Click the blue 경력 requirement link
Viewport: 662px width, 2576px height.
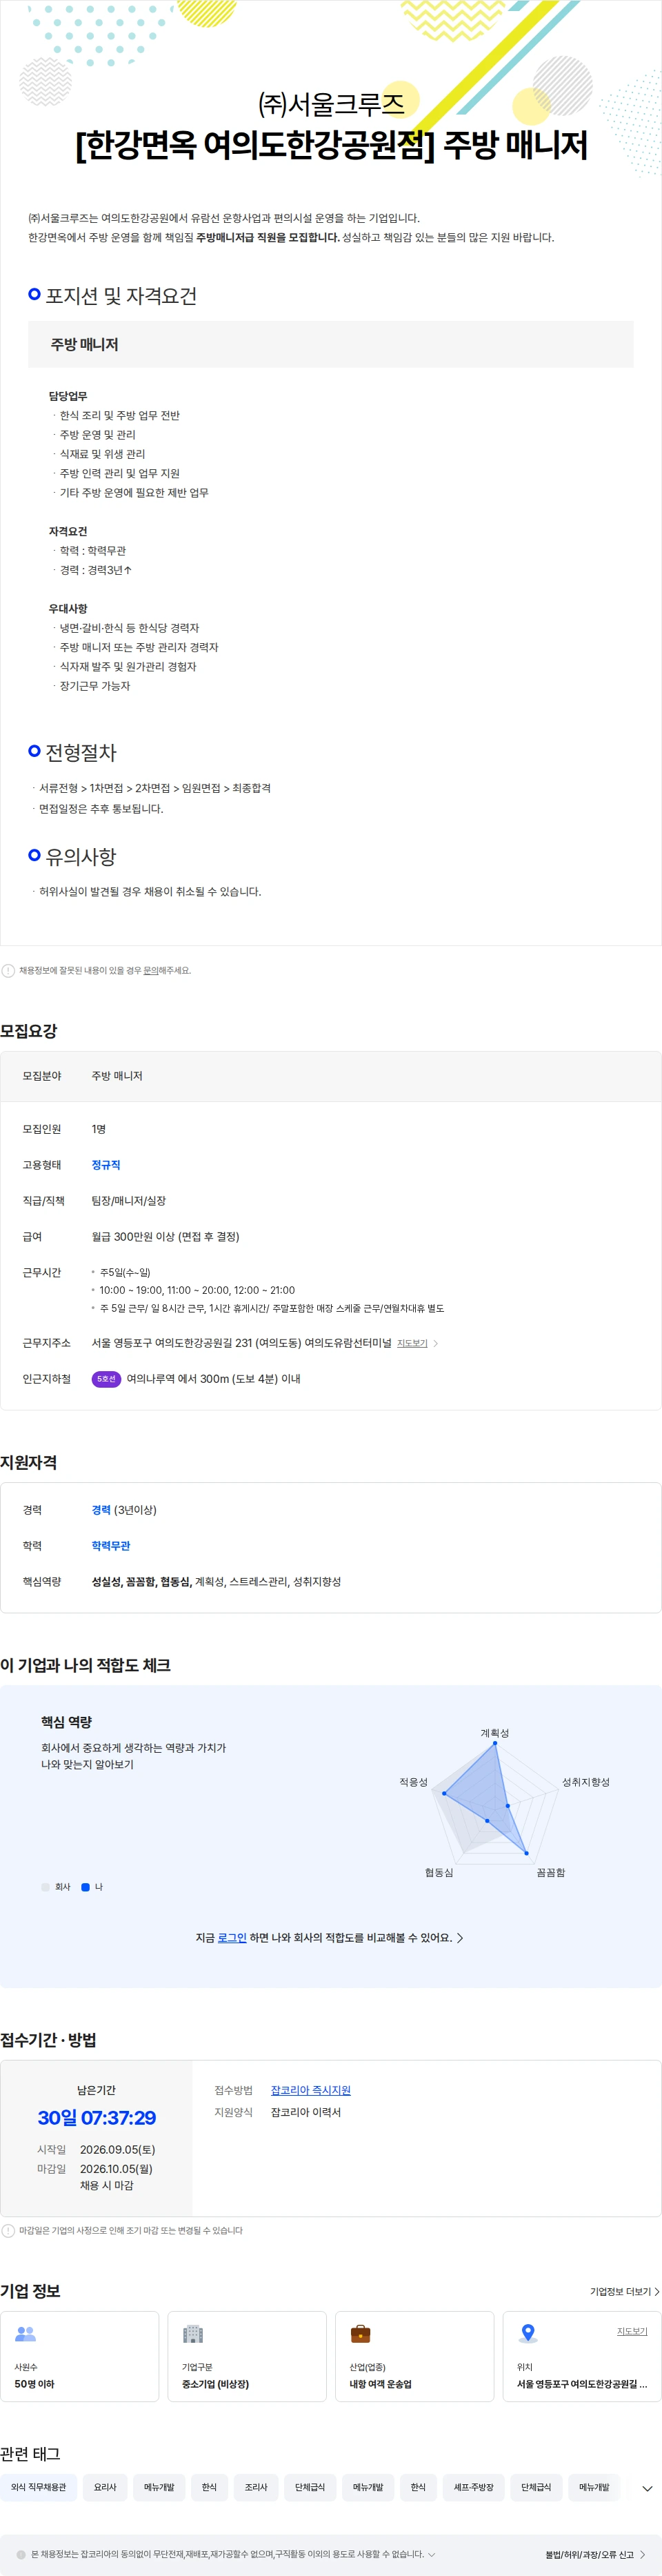click(x=101, y=1510)
